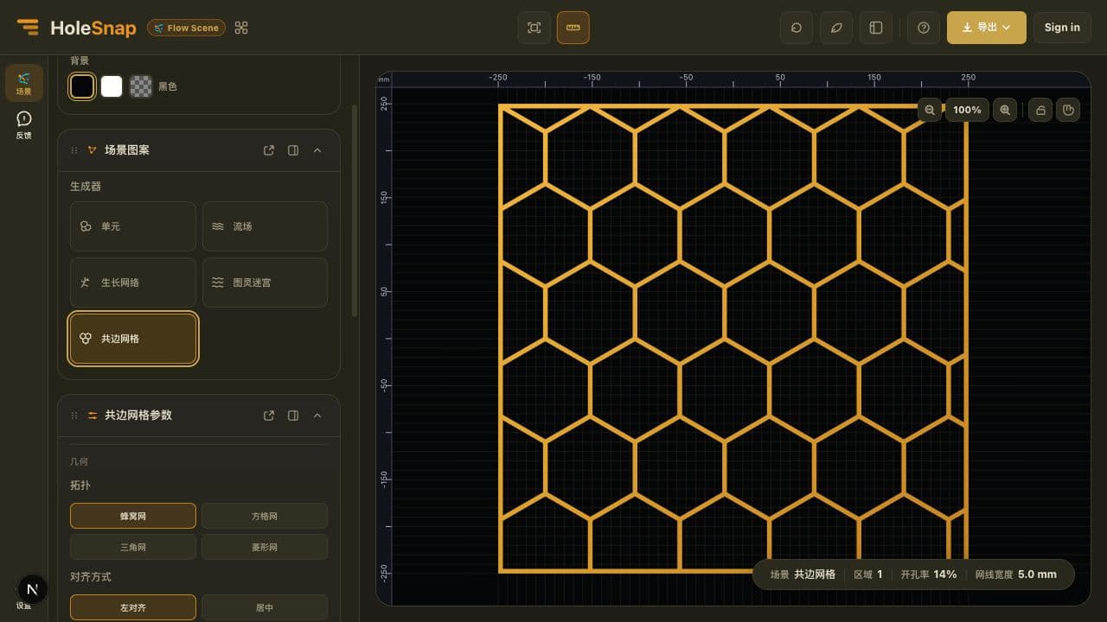1107x622 pixels.
Task: Toggle the side panel layout icon
Action: click(876, 28)
